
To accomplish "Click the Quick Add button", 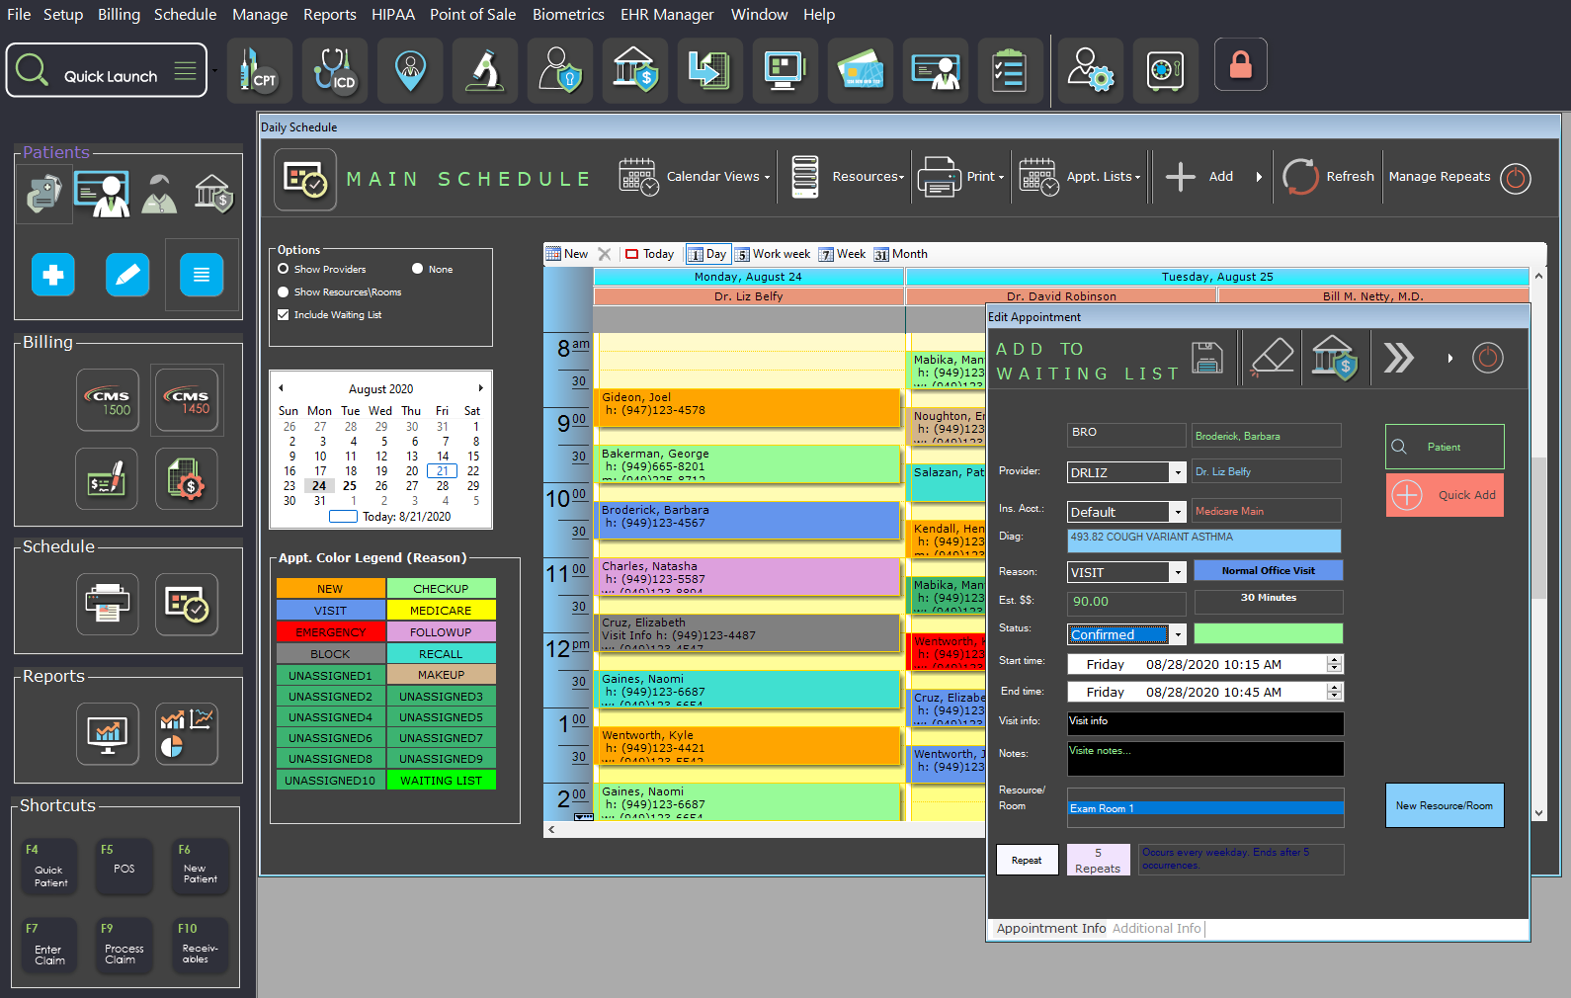I will coord(1445,495).
